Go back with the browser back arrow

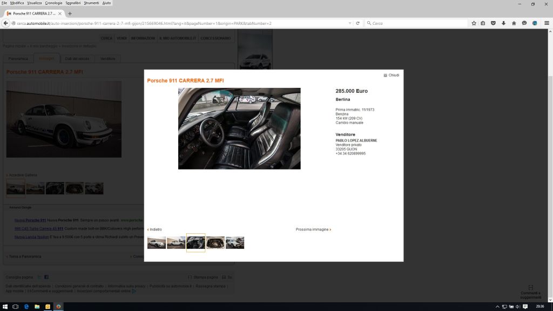5,23
